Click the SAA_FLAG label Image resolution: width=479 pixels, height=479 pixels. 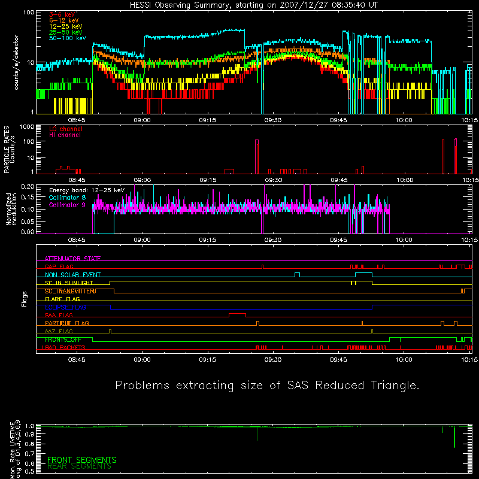[59, 315]
